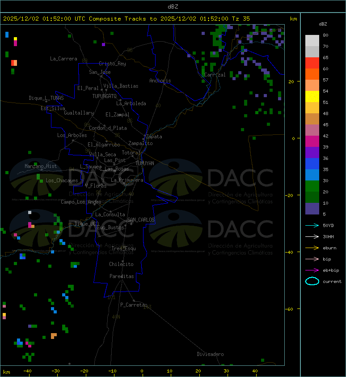
Task: Click the P_Carretas label
Action: coord(134,305)
